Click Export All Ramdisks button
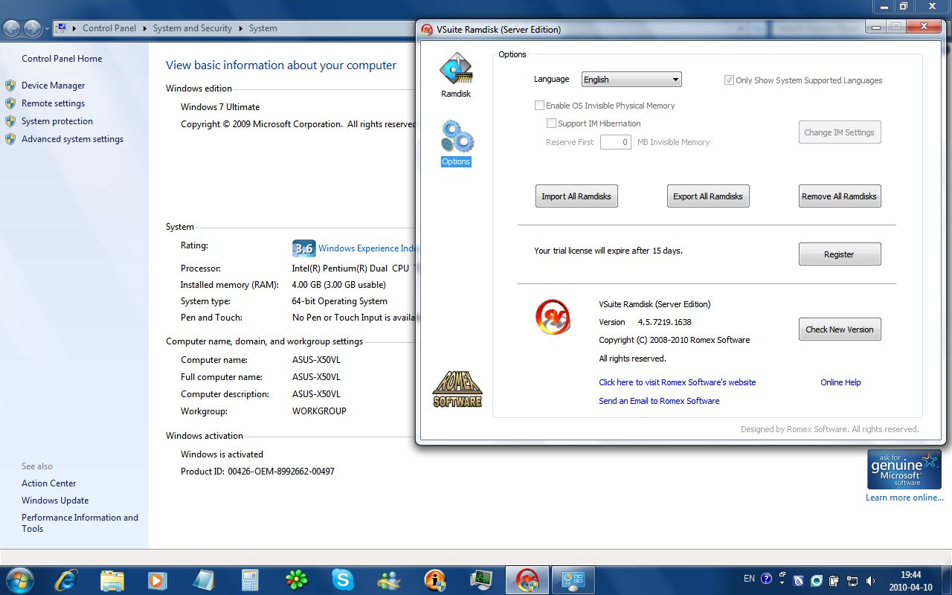The height and width of the screenshot is (595, 952). click(708, 196)
